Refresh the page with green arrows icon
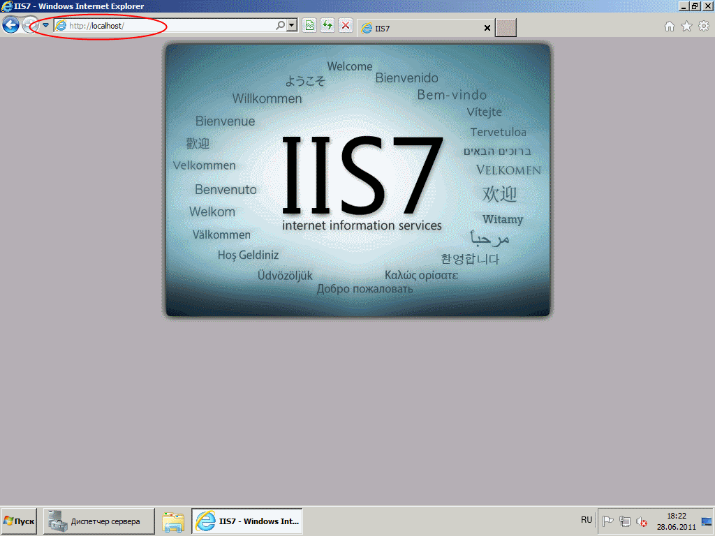The image size is (715, 536). tap(327, 26)
